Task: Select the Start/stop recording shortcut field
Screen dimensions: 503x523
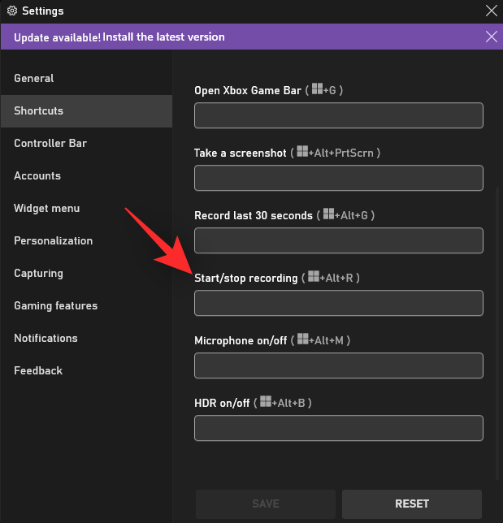Action: (x=338, y=303)
